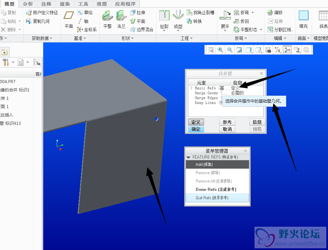Select the Merge Geoms element row
This screenshot has height=250, width=328.
click(226, 93)
